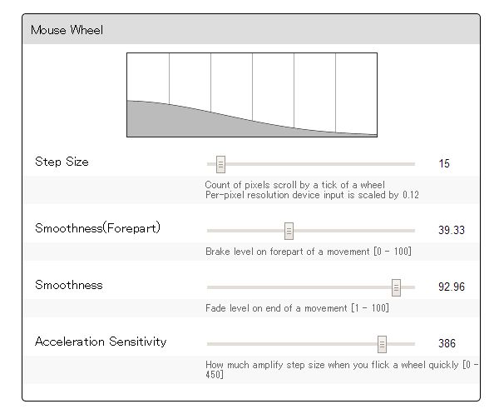This screenshot has width=504, height=409.
Task: Select the Acceleration Sensitivity value 386
Action: [447, 343]
